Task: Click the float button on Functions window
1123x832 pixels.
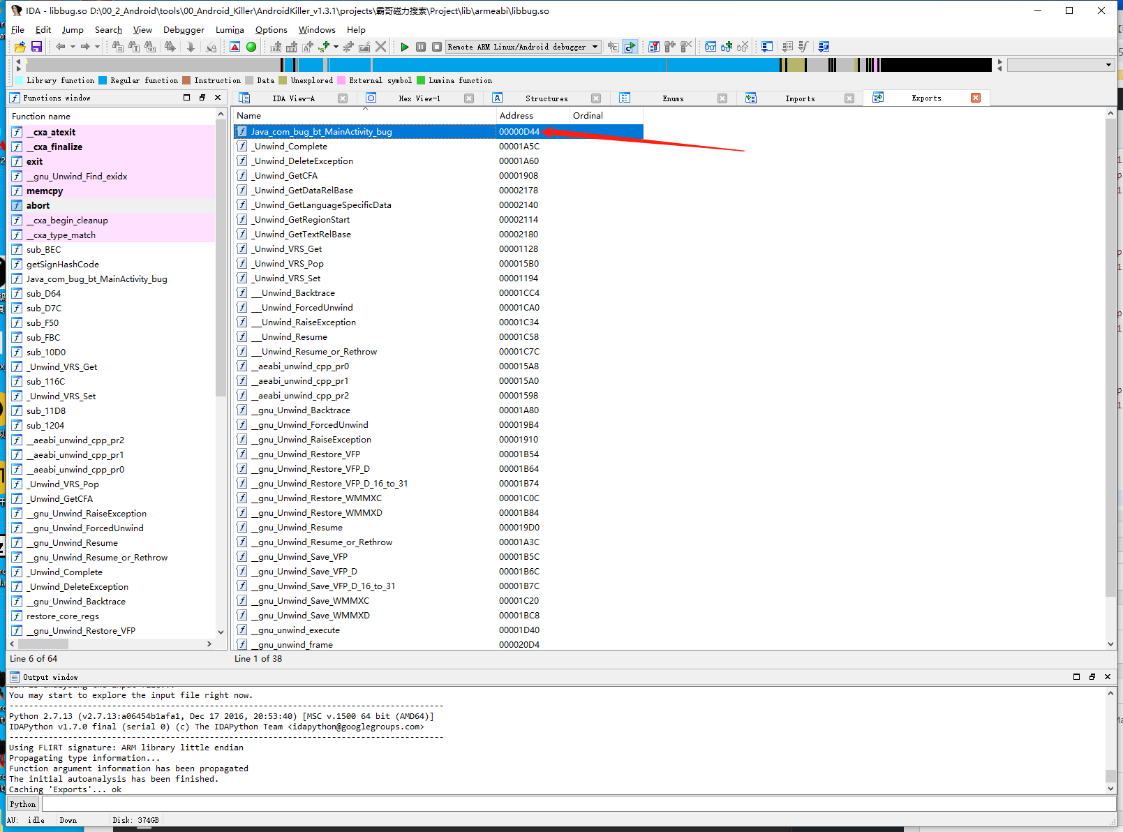Action: tap(202, 98)
